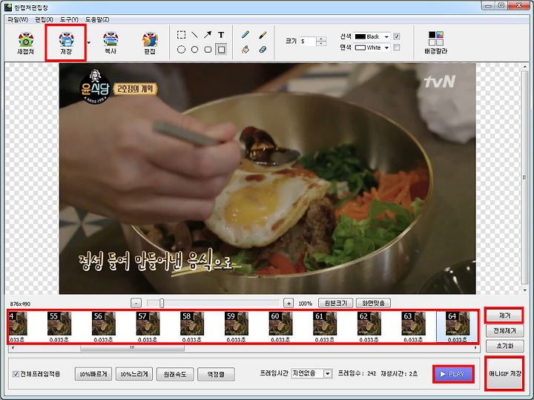Open the 편집 (edit) toolbar icon

[x=150, y=43]
